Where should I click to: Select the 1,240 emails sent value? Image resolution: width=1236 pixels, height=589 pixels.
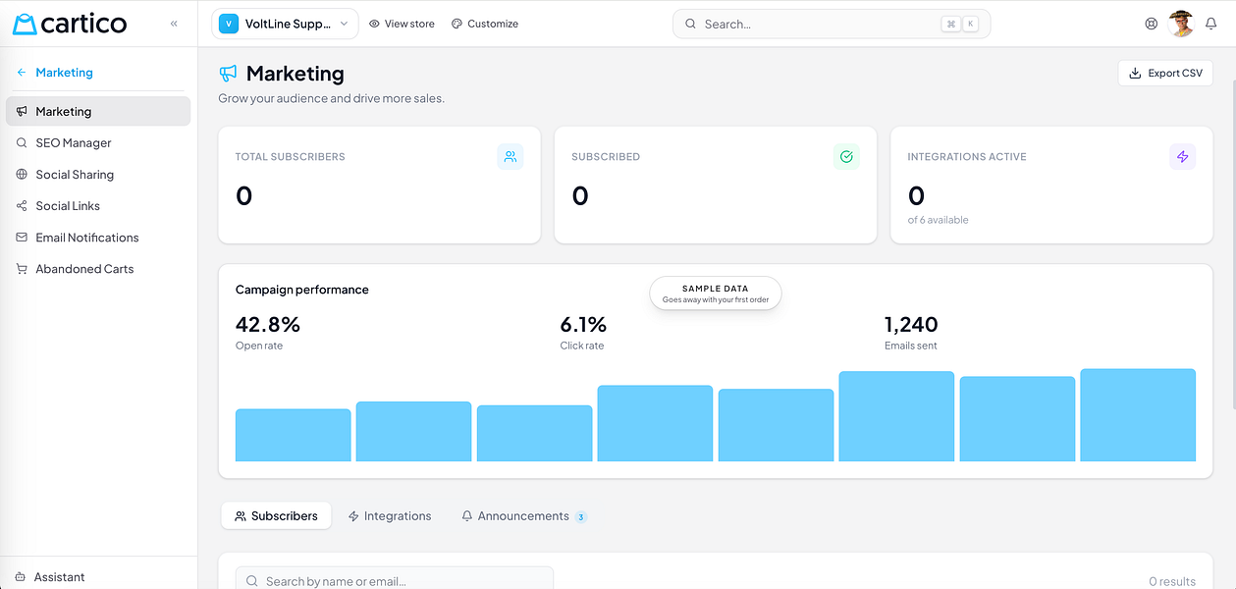pos(911,324)
